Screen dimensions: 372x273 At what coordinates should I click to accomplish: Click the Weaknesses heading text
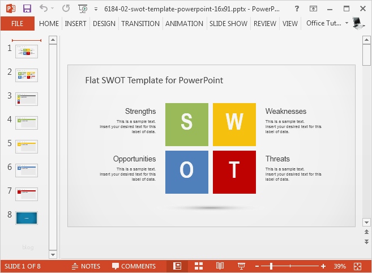[x=285, y=112]
